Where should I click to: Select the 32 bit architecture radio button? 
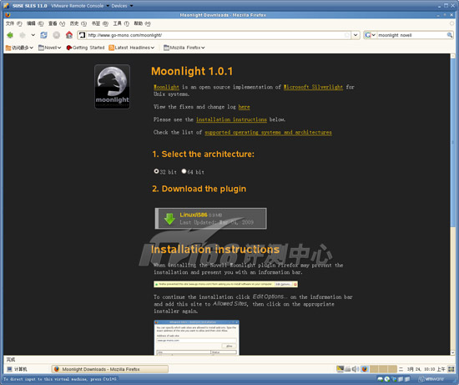[156, 171]
